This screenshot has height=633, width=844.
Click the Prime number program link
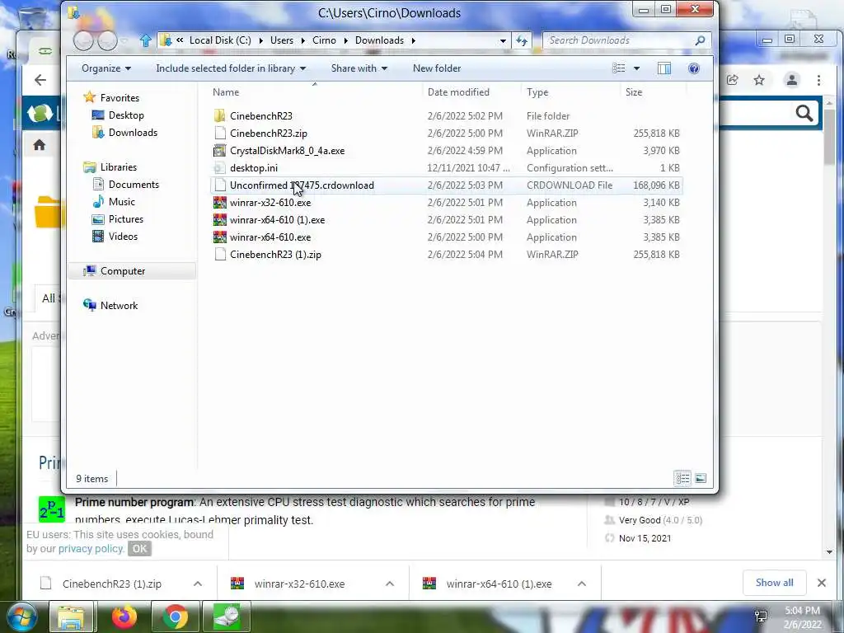point(134,502)
